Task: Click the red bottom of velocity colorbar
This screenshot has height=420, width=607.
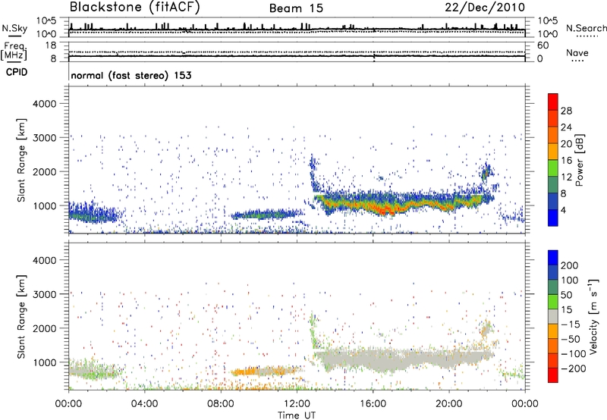Action: click(x=553, y=375)
